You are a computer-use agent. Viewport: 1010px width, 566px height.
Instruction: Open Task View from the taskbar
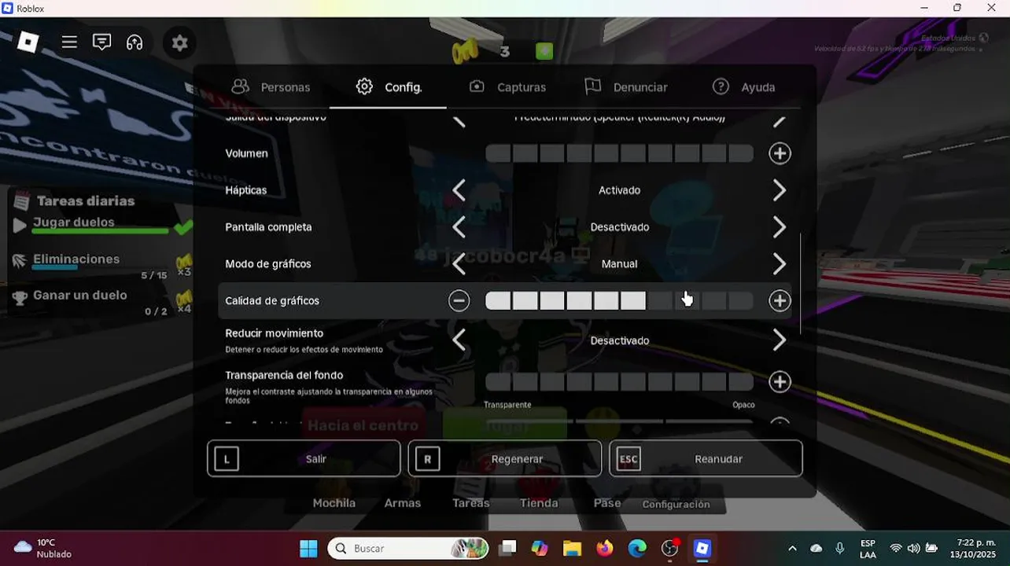pos(507,548)
